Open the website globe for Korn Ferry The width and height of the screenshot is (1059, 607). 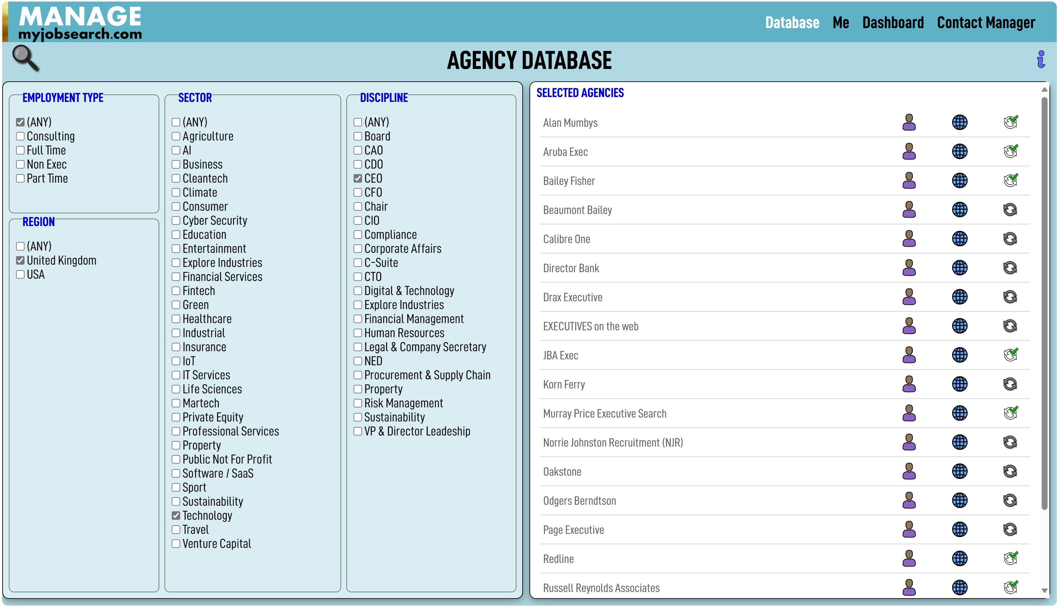(959, 385)
